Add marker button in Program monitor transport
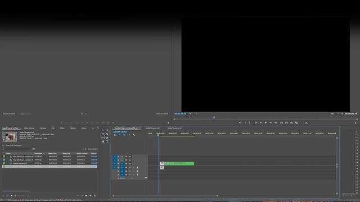Image resolution: width=360 pixels, height=202 pixels. (240, 123)
